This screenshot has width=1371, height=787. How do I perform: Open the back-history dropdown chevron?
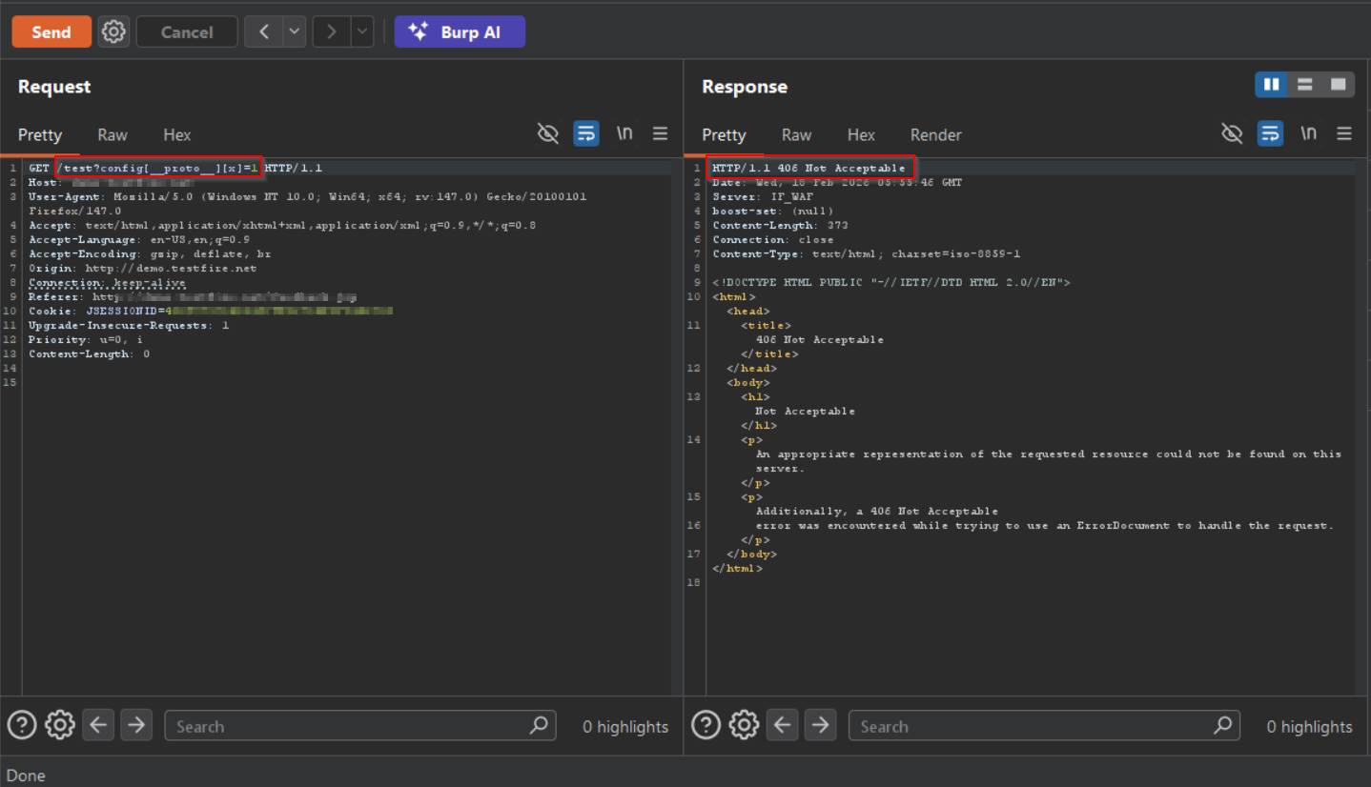coord(294,31)
